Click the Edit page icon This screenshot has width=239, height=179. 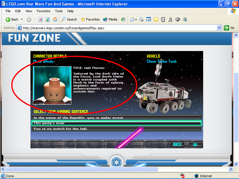point(148,19)
